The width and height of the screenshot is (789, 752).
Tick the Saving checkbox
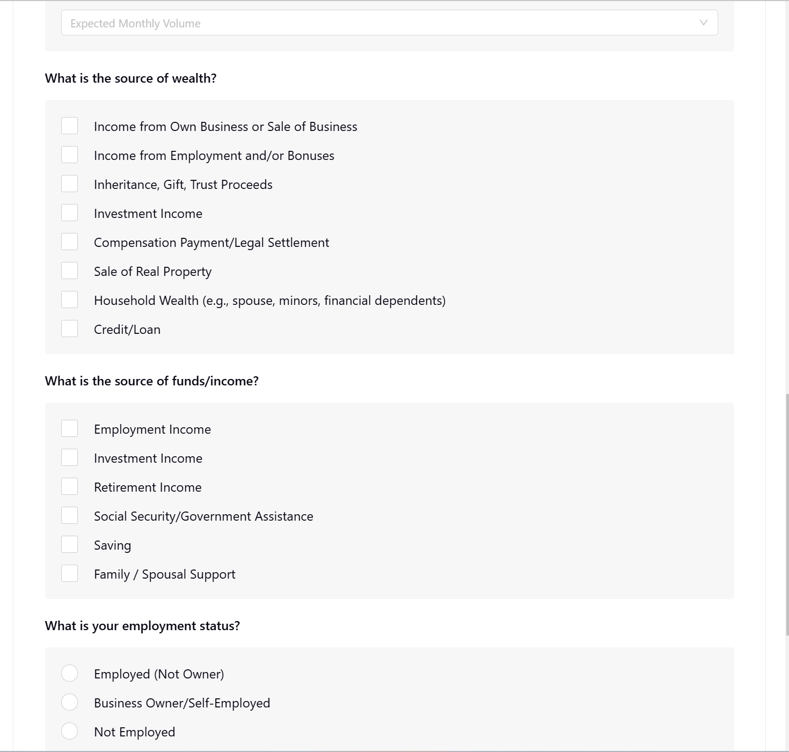(x=69, y=544)
